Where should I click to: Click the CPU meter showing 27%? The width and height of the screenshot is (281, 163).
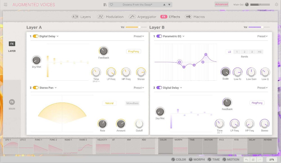point(271,159)
